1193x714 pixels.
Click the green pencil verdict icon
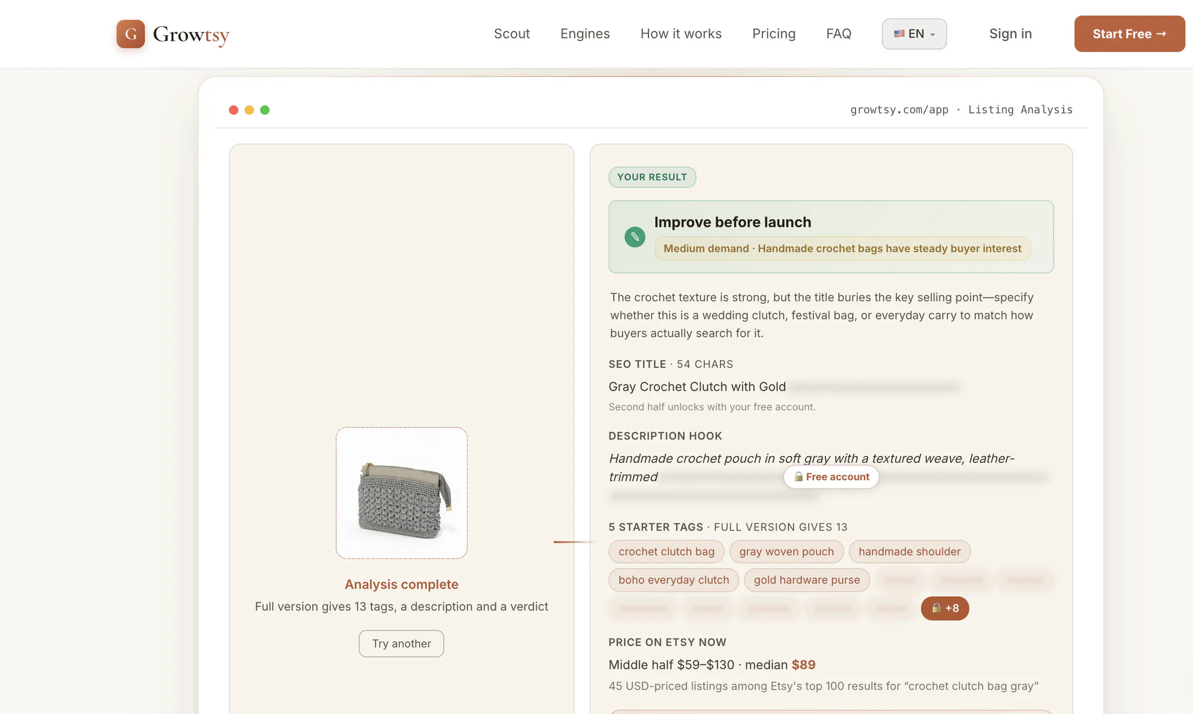point(635,237)
